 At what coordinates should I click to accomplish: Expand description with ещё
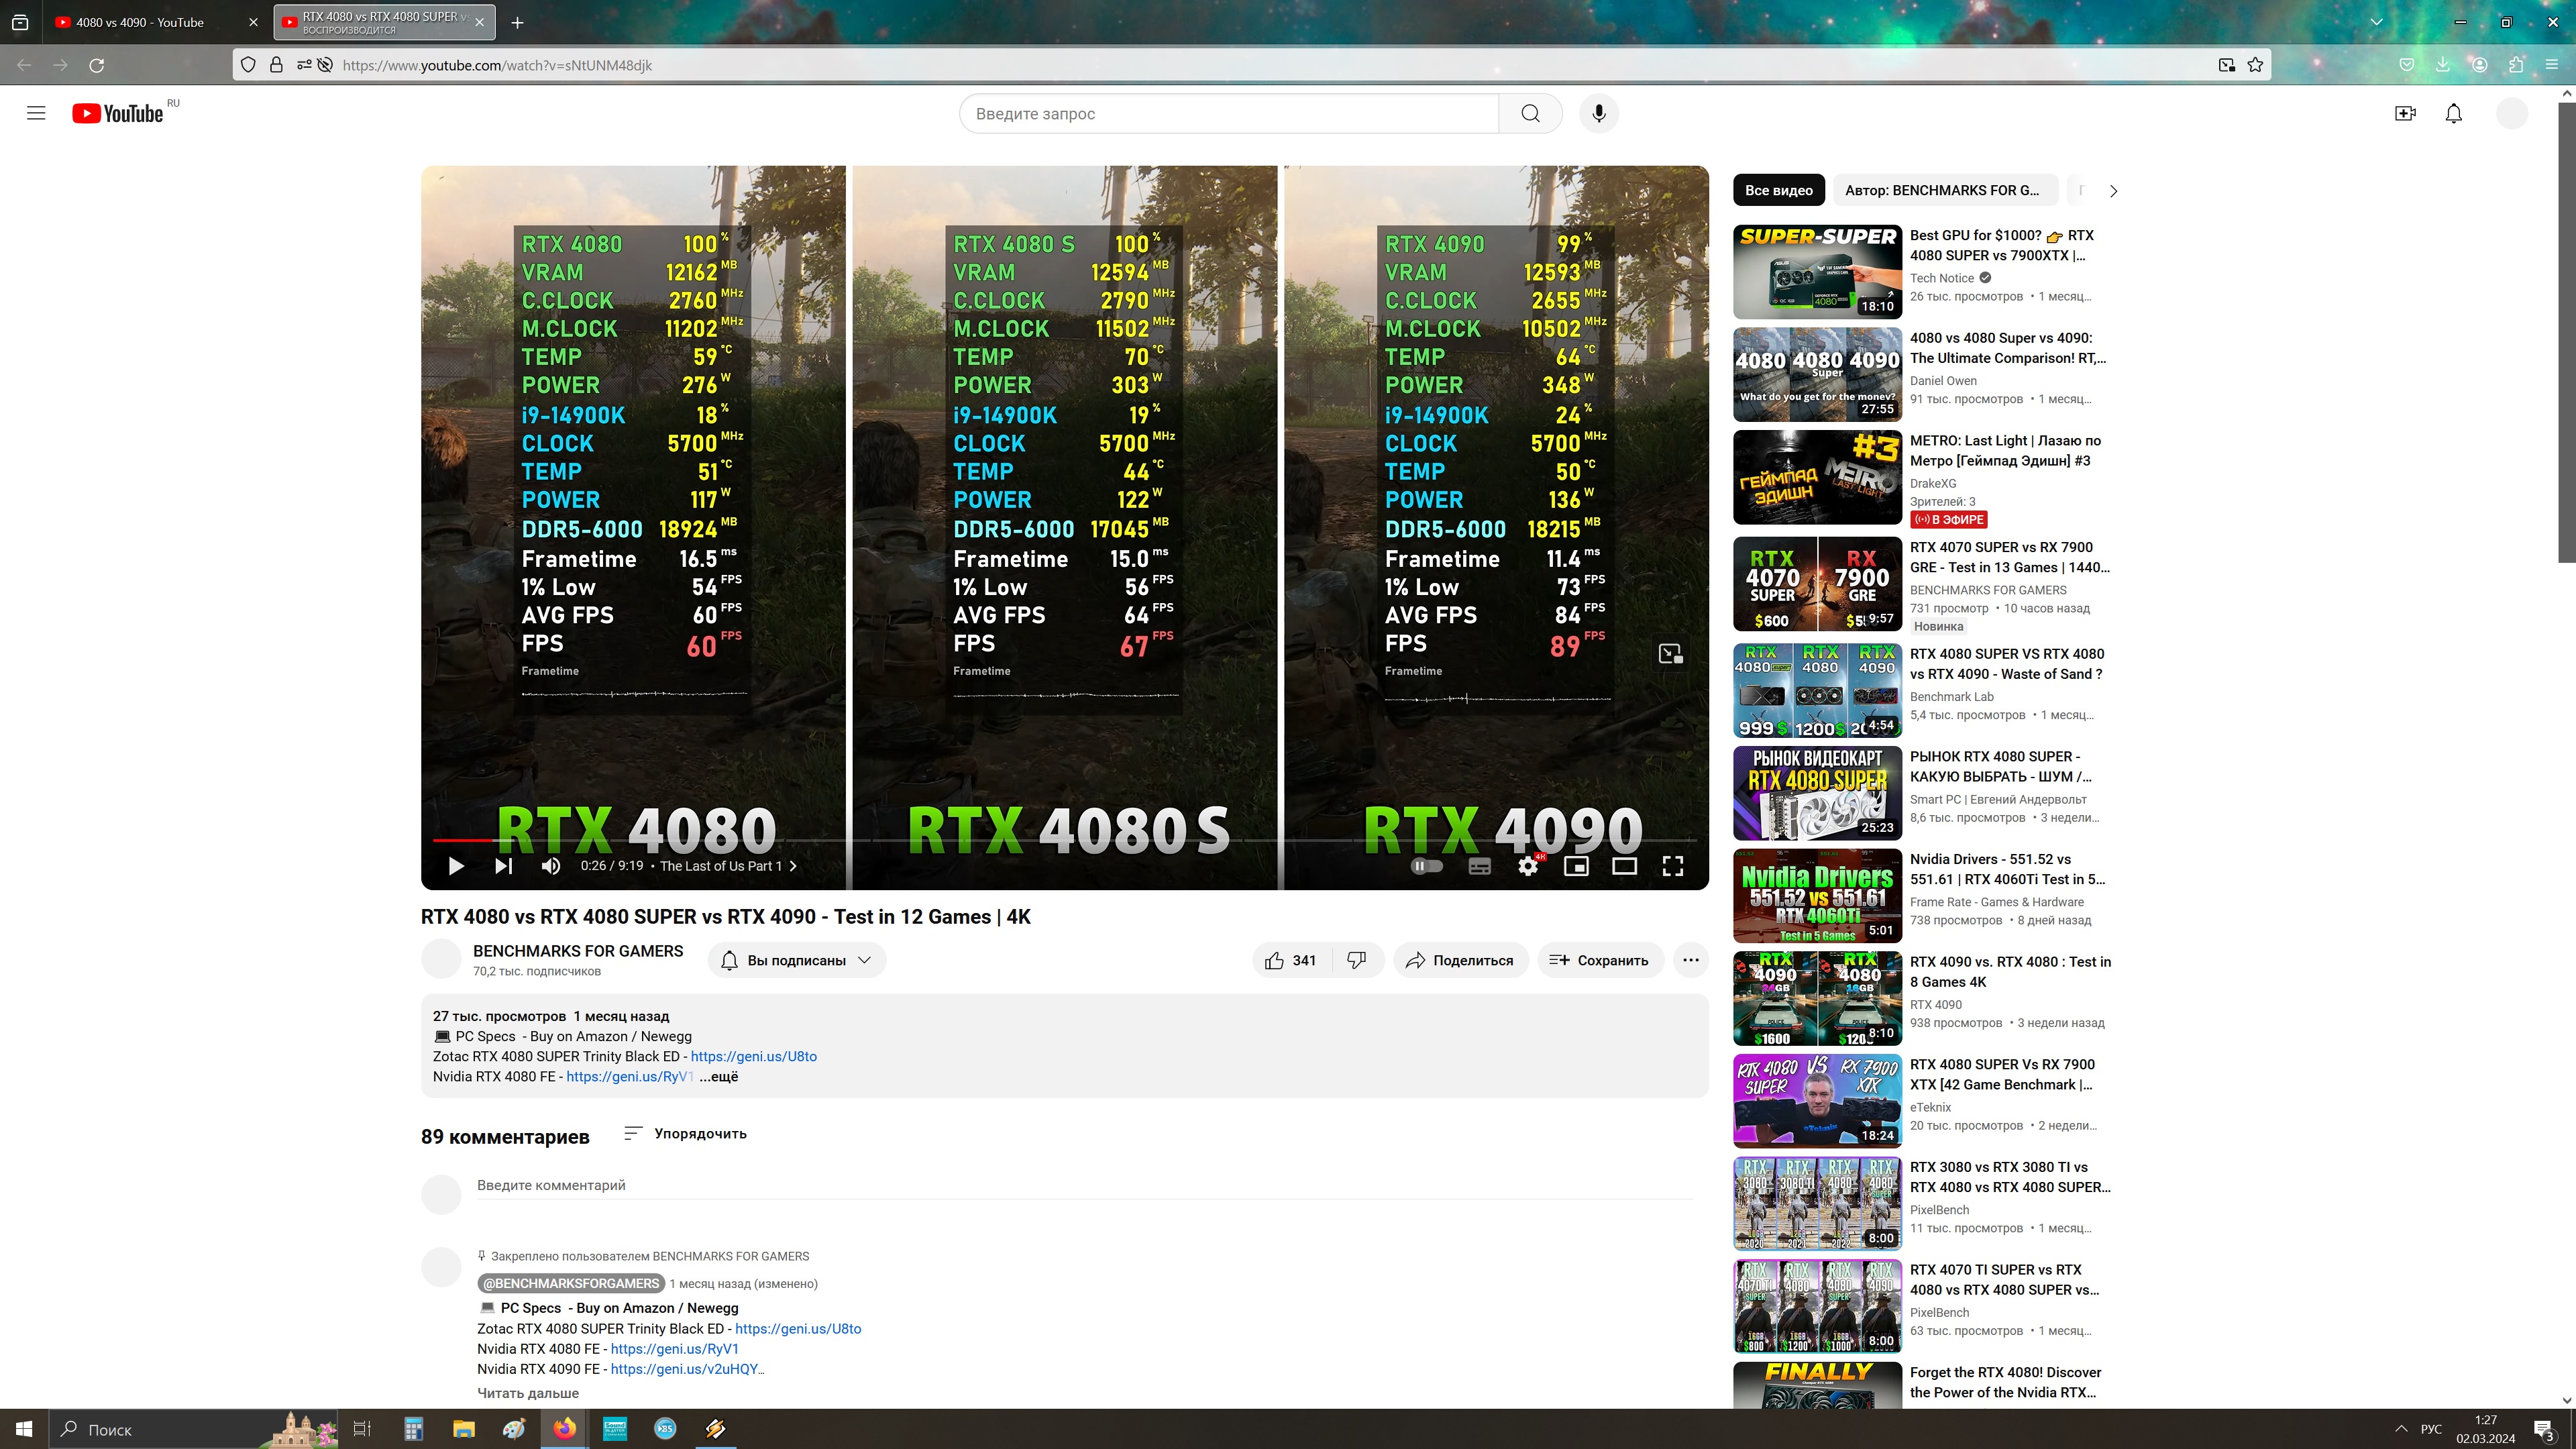tap(718, 1077)
